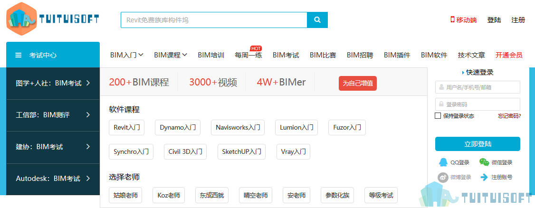535x208 pixels.
Task: Select the Dynamo入门 course button
Action: pyautogui.click(x=177, y=128)
